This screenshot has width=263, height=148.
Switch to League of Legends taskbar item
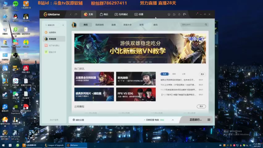pos(54,145)
